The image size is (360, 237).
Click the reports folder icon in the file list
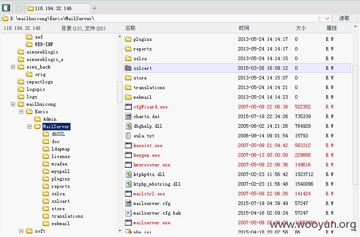pos(128,49)
